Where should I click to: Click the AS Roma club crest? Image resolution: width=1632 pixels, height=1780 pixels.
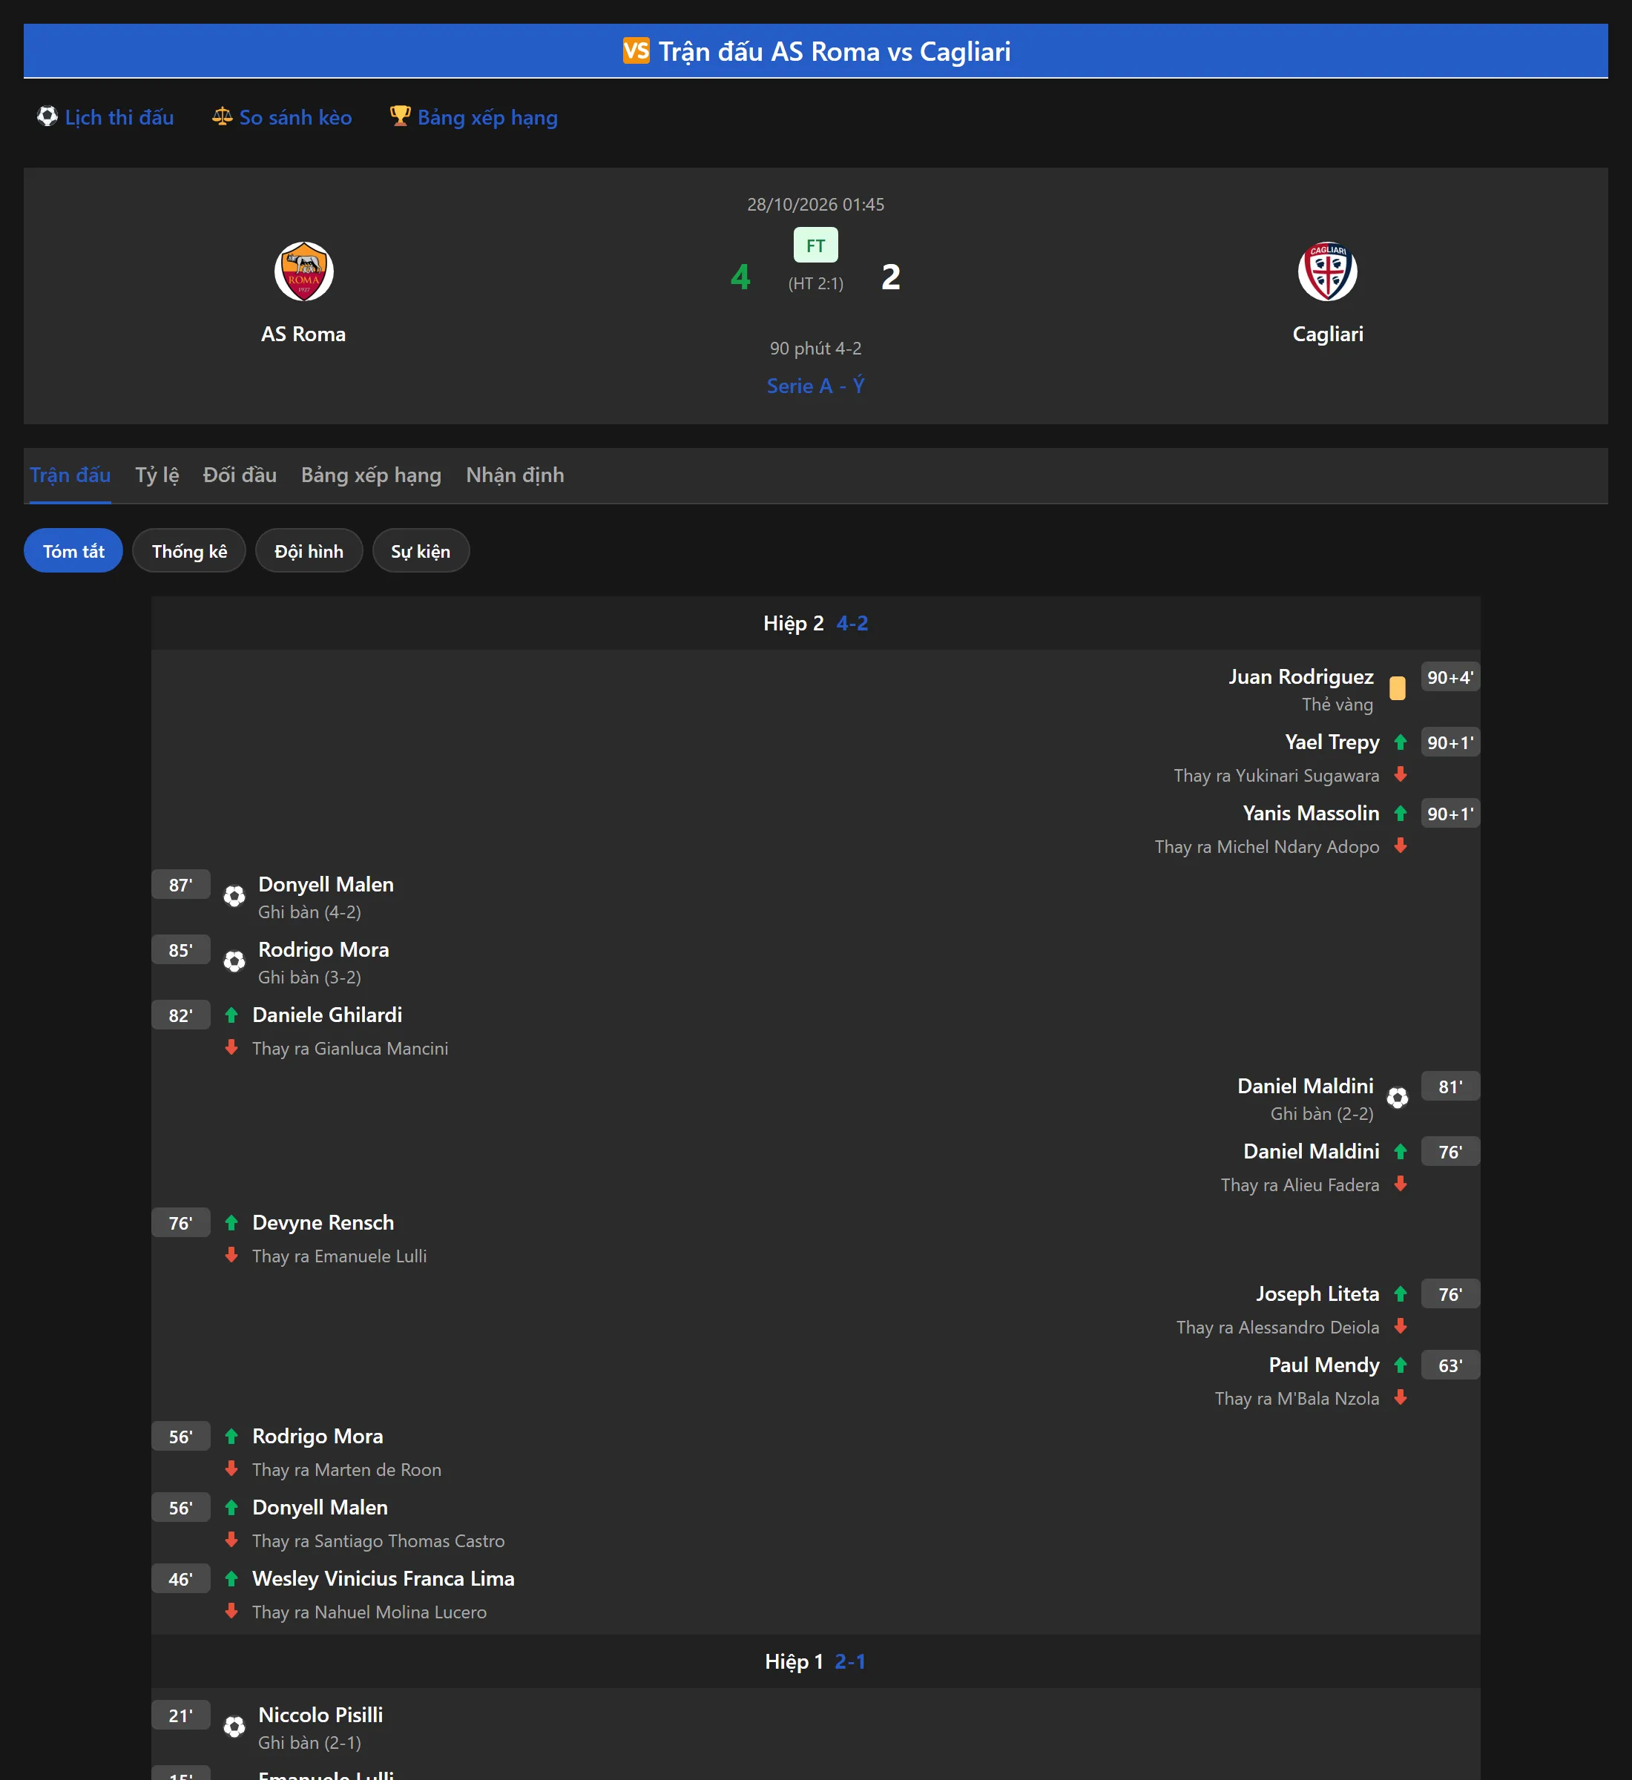click(x=303, y=271)
